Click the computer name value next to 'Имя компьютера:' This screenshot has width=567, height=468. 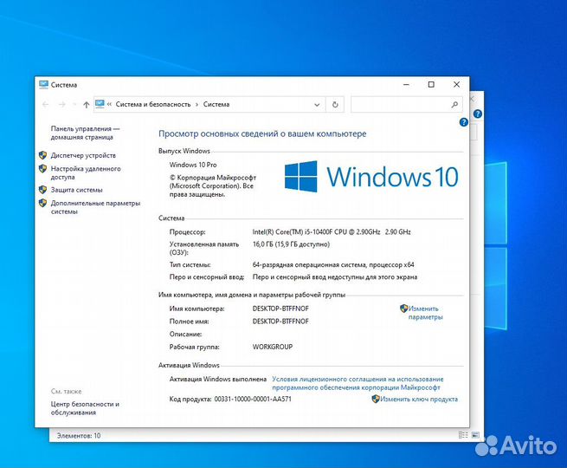(x=280, y=309)
